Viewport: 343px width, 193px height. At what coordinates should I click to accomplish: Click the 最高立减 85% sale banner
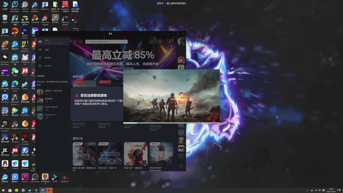tap(123, 55)
